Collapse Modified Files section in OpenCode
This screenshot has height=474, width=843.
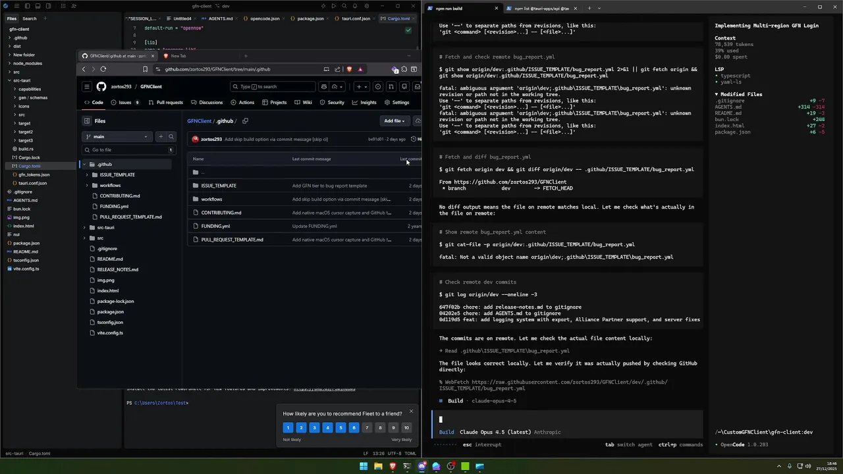coord(717,94)
